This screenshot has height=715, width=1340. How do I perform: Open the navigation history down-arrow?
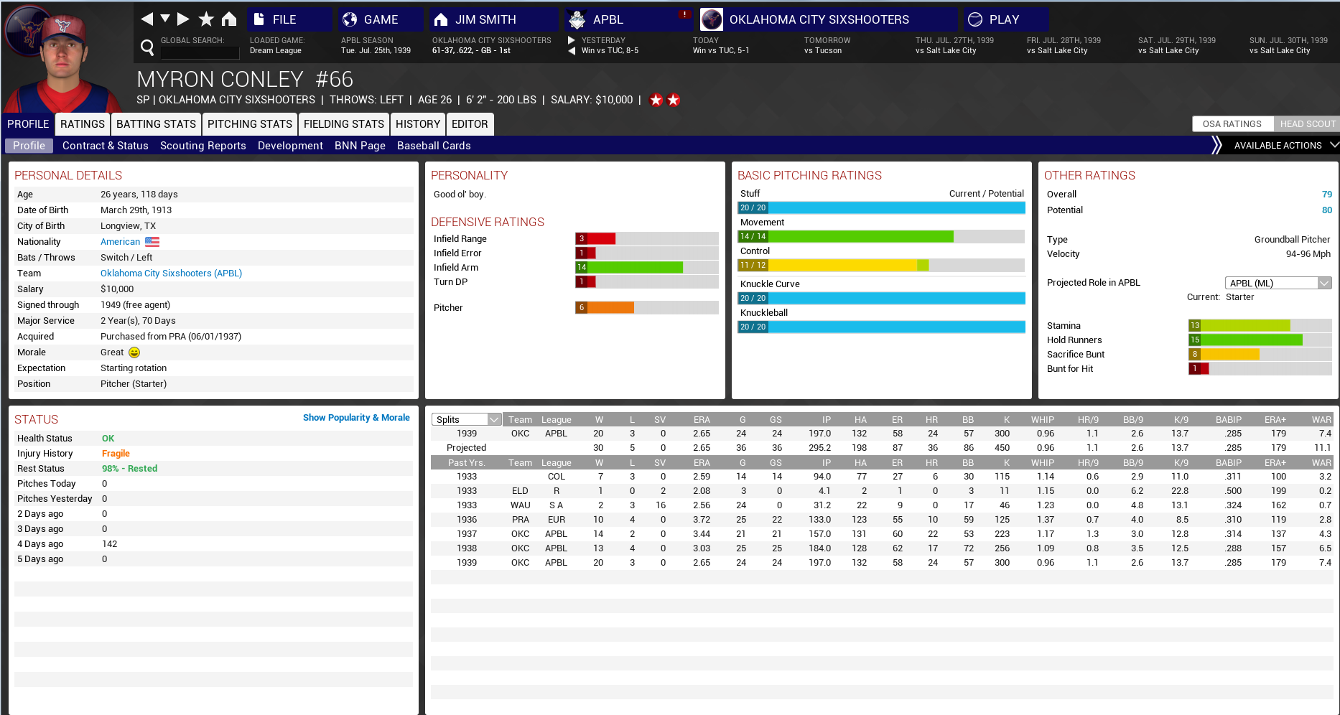pos(165,19)
